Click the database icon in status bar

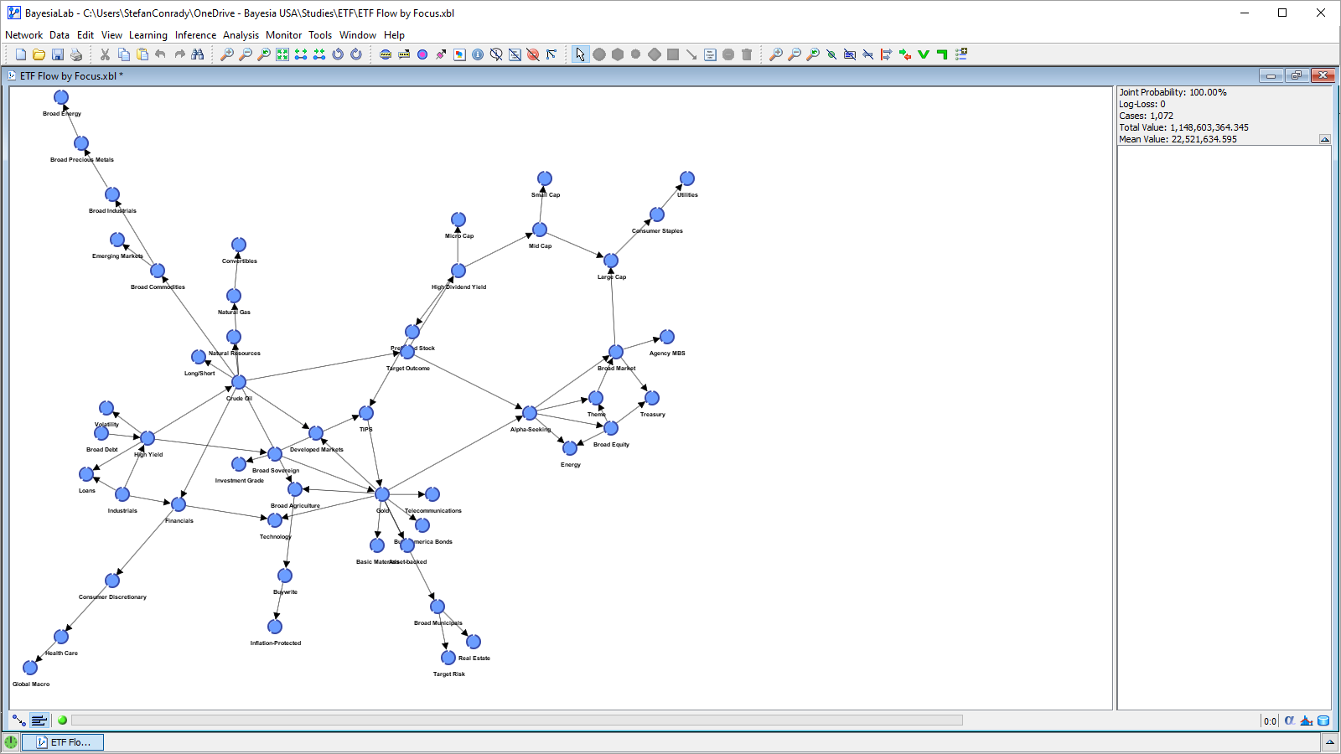pos(1323,720)
